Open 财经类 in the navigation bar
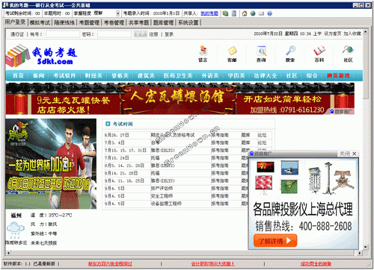The width and height of the screenshot is (374, 270). click(x=93, y=75)
